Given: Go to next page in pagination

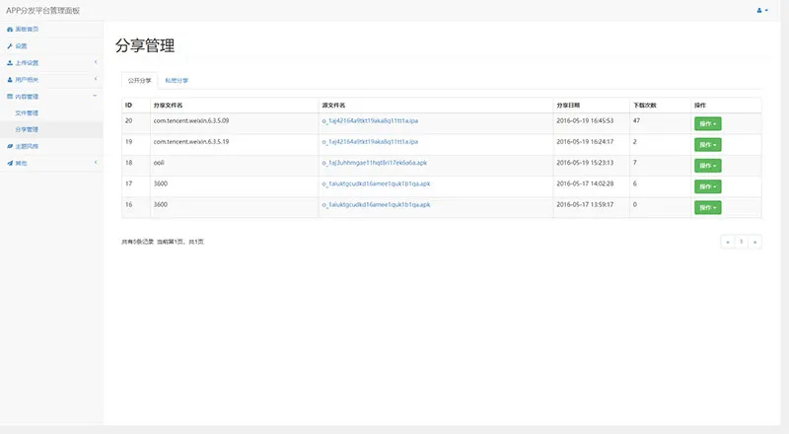Looking at the screenshot, I should [755, 241].
